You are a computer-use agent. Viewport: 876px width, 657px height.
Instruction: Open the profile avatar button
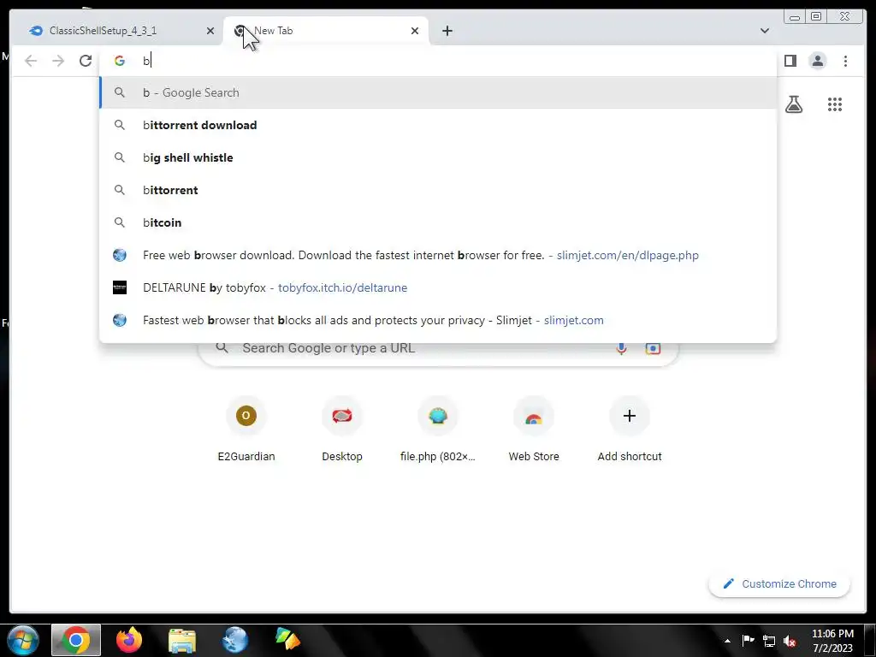point(817,61)
